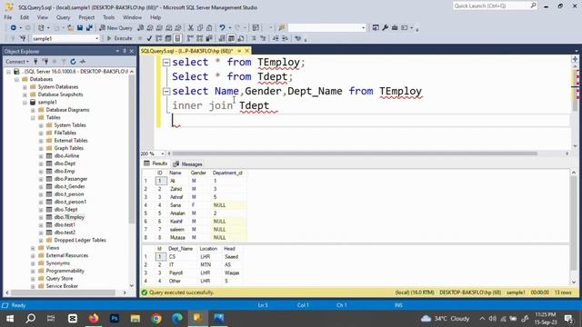Image resolution: width=582 pixels, height=327 pixels.
Task: Click the Connect Object Explorer plug icon
Action: 35,62
